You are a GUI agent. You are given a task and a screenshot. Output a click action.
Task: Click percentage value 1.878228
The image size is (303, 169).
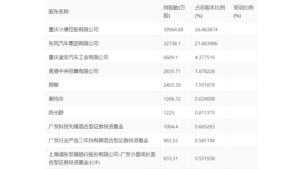click(205, 71)
